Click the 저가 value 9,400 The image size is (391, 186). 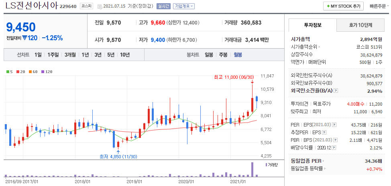(x=158, y=40)
